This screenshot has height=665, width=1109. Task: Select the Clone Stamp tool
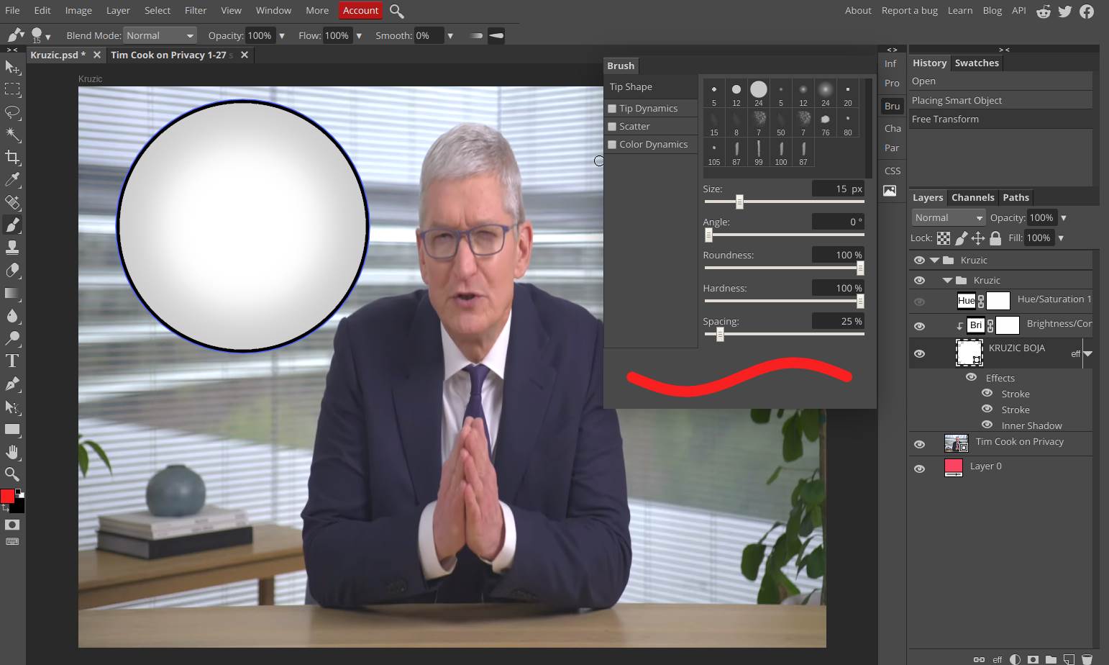(12, 248)
